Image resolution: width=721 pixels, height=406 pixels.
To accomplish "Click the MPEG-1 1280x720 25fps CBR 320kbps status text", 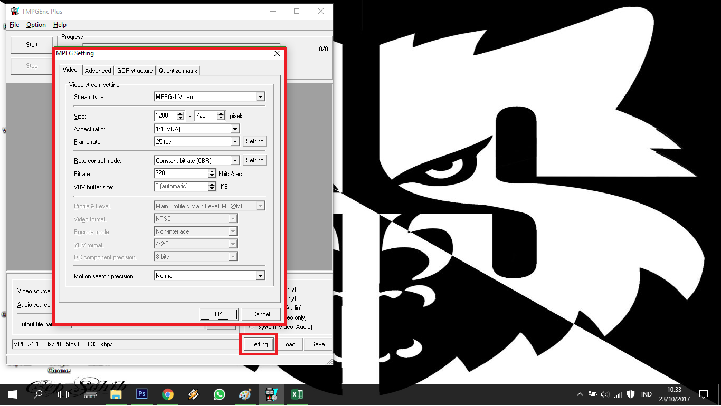I will [x=63, y=344].
